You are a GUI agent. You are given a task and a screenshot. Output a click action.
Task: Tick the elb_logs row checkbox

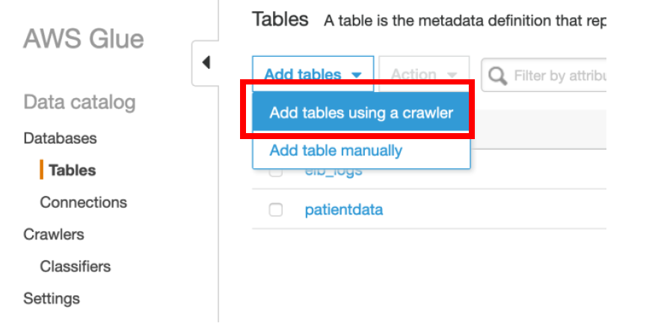[x=276, y=173]
